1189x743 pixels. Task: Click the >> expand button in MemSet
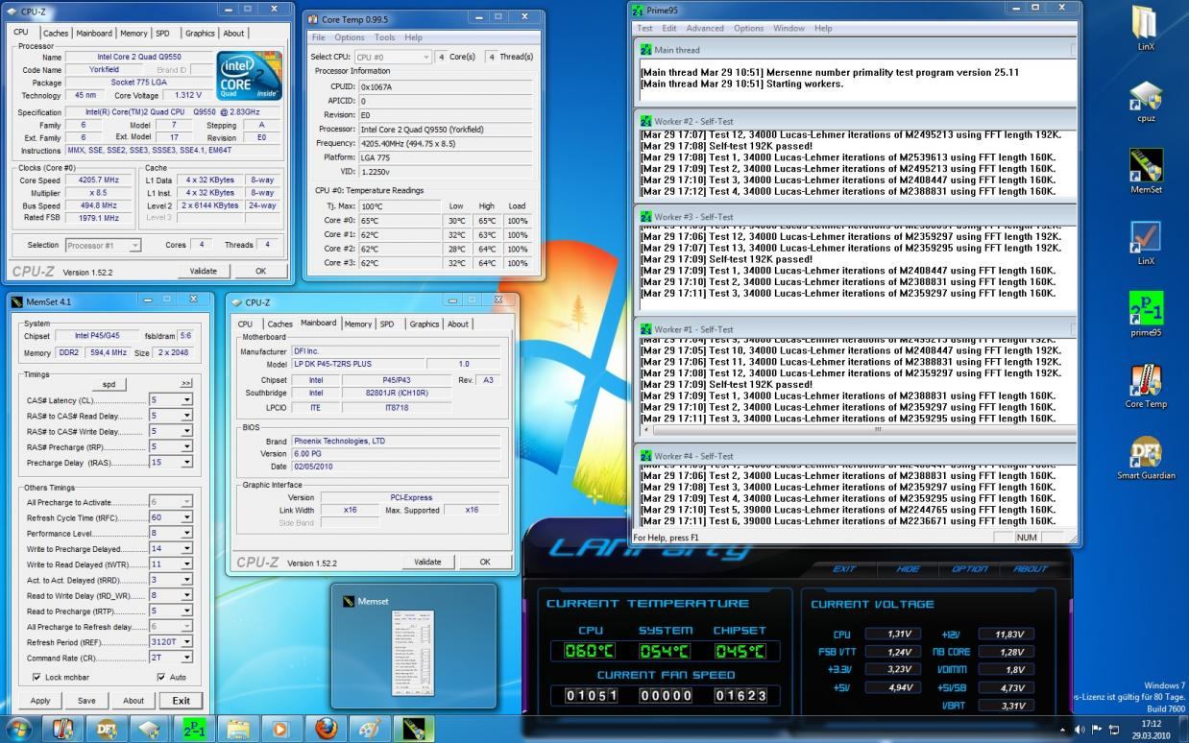tap(185, 383)
